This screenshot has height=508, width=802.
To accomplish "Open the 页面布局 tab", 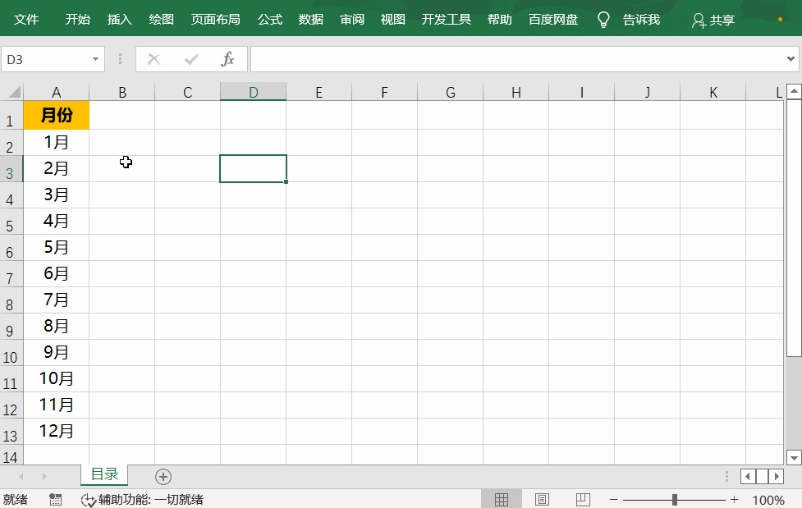I will tap(215, 20).
